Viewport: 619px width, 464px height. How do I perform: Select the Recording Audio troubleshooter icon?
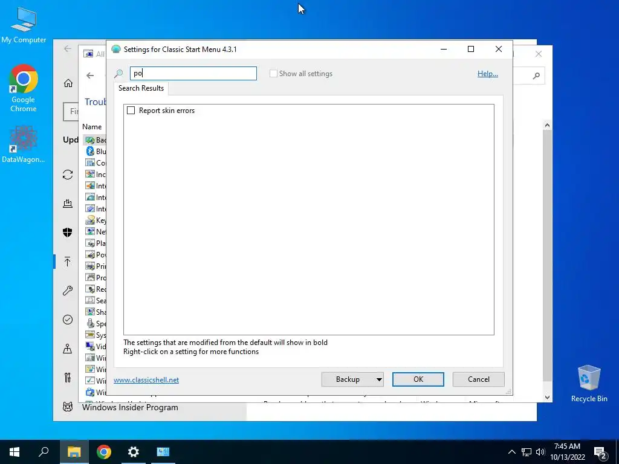90,289
